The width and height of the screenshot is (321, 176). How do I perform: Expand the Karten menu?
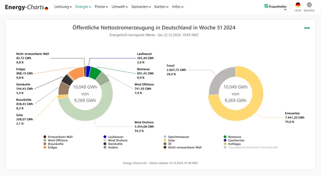161,7
